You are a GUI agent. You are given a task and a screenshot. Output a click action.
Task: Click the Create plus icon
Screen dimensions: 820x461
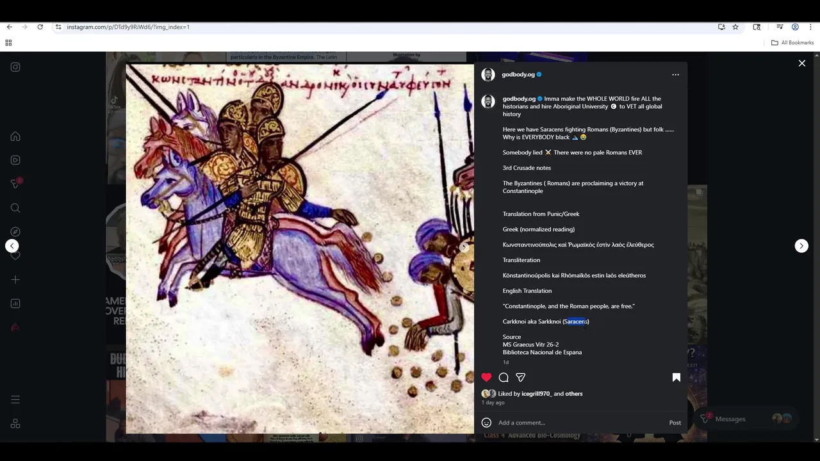coord(15,280)
